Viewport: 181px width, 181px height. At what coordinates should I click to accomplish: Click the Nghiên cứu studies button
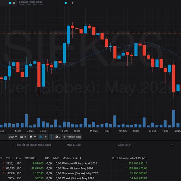coord(72,137)
